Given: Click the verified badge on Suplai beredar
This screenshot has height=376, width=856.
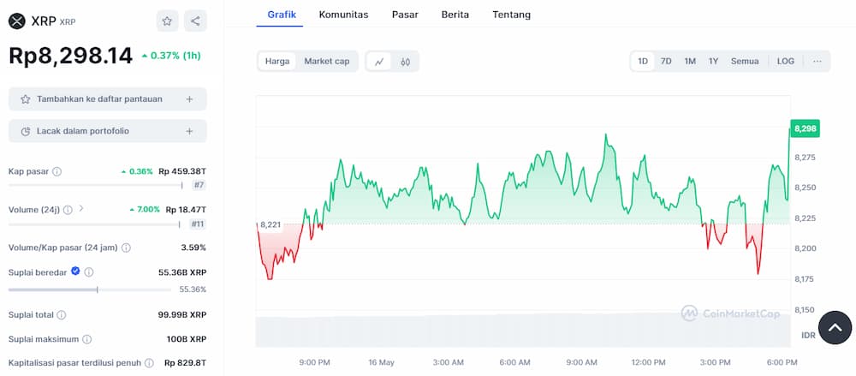Looking at the screenshot, I should point(75,271).
